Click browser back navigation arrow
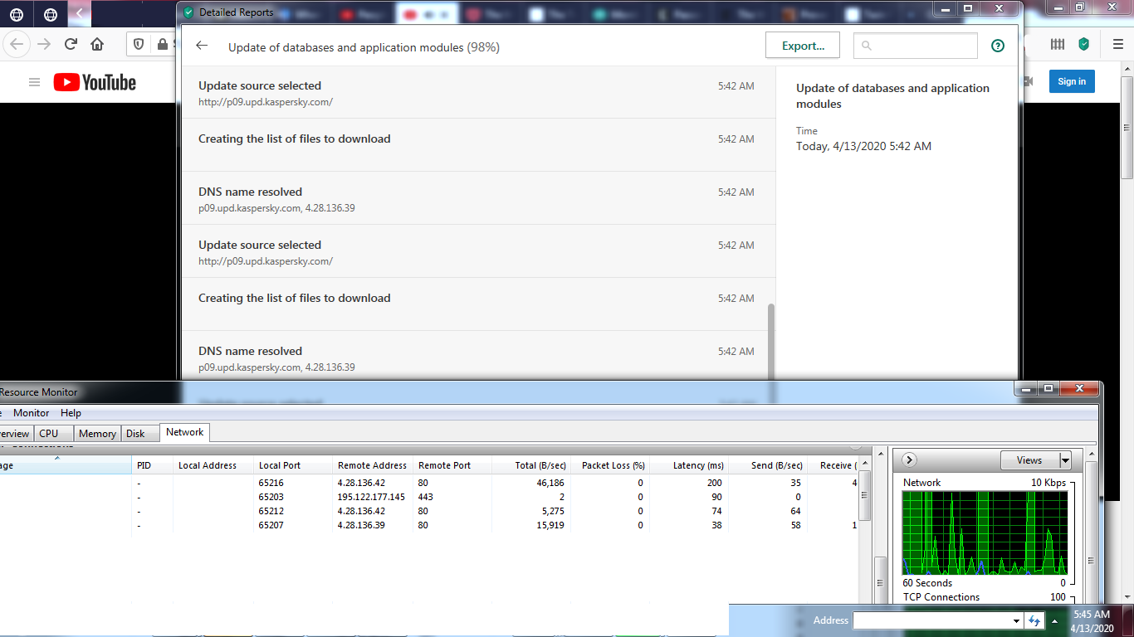Viewport: 1134px width, 637px height. tap(17, 44)
